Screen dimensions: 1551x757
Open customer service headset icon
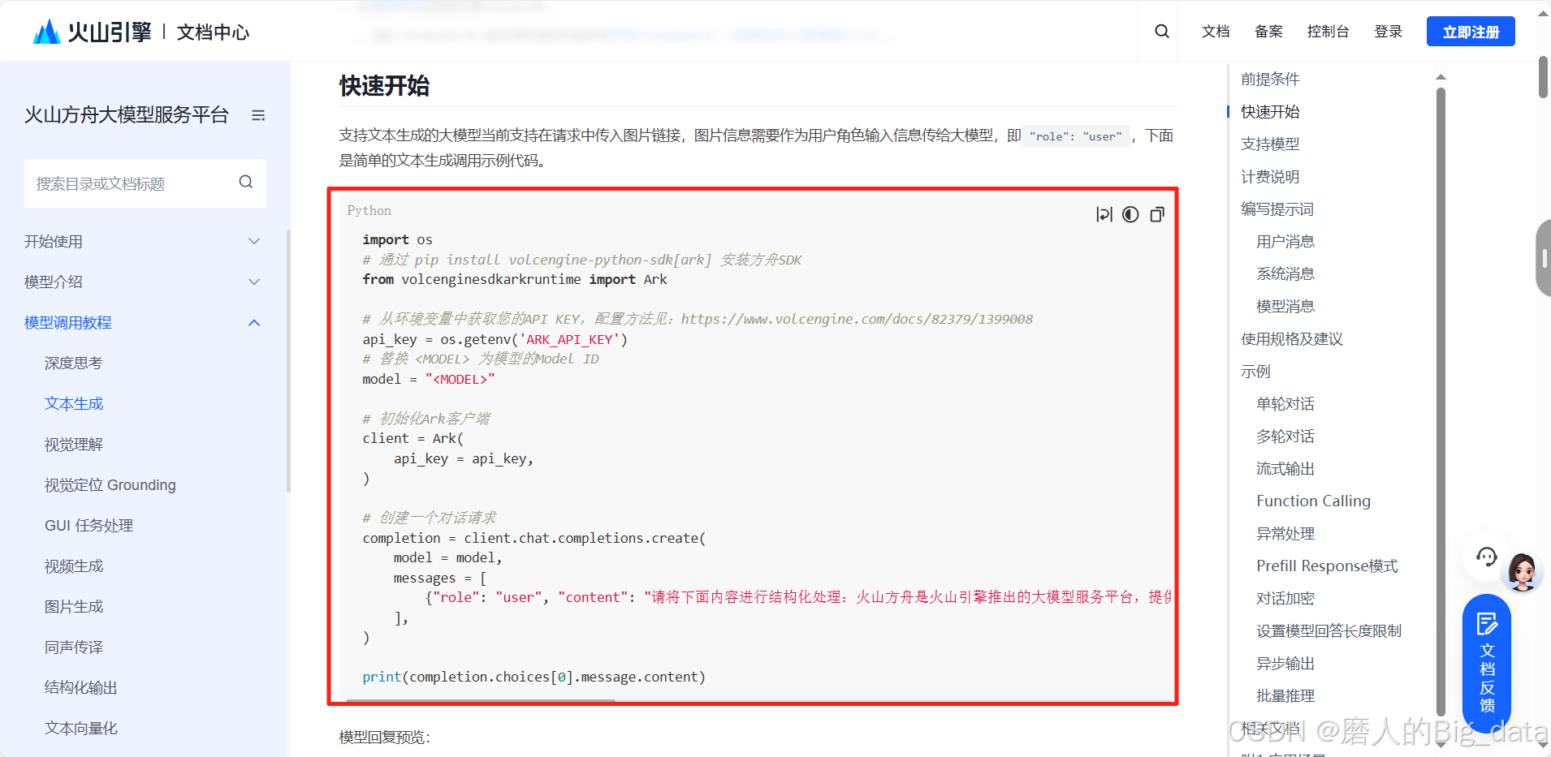pos(1486,557)
